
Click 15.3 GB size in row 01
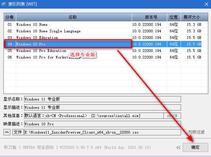point(194,24)
